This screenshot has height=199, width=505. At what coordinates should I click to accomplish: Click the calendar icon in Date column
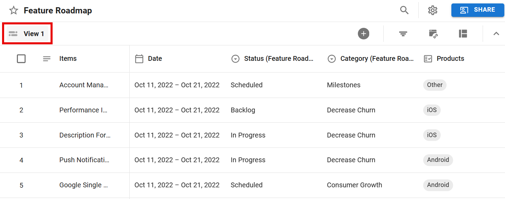tap(139, 59)
